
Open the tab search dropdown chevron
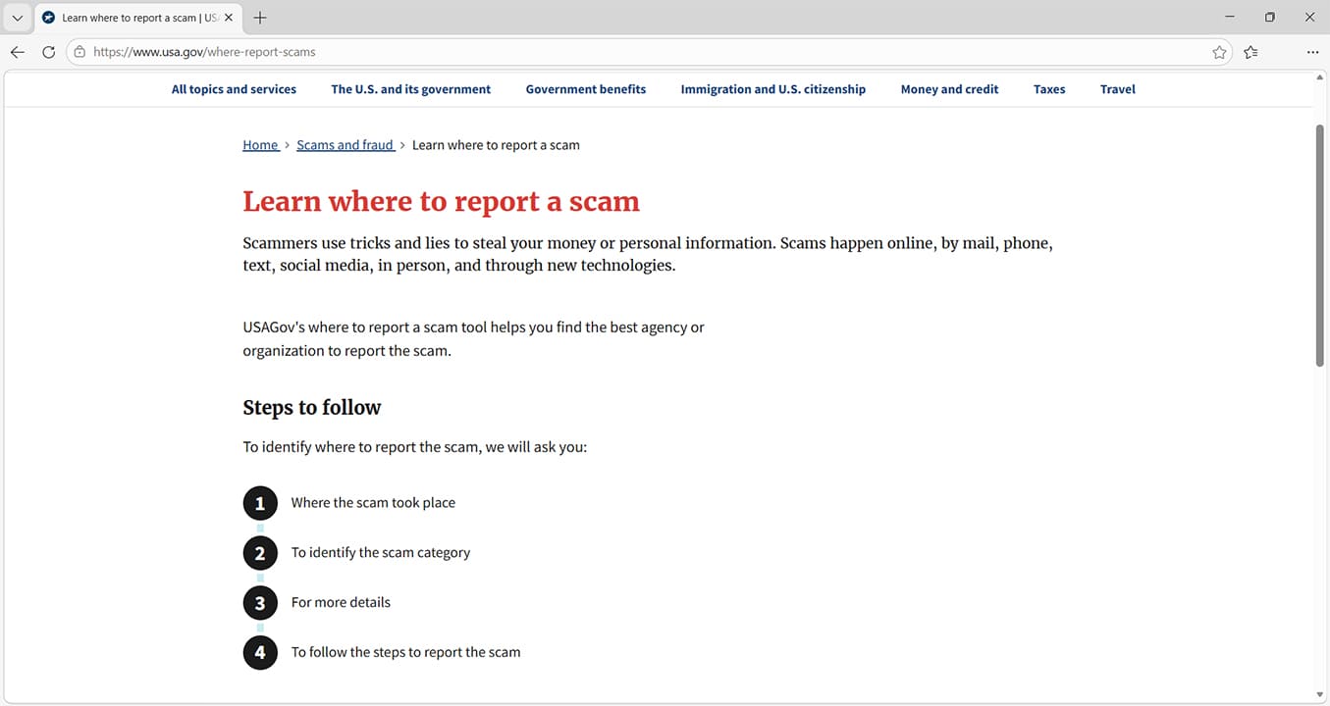[17, 18]
